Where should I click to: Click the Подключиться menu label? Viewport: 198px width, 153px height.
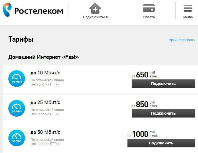point(95,17)
